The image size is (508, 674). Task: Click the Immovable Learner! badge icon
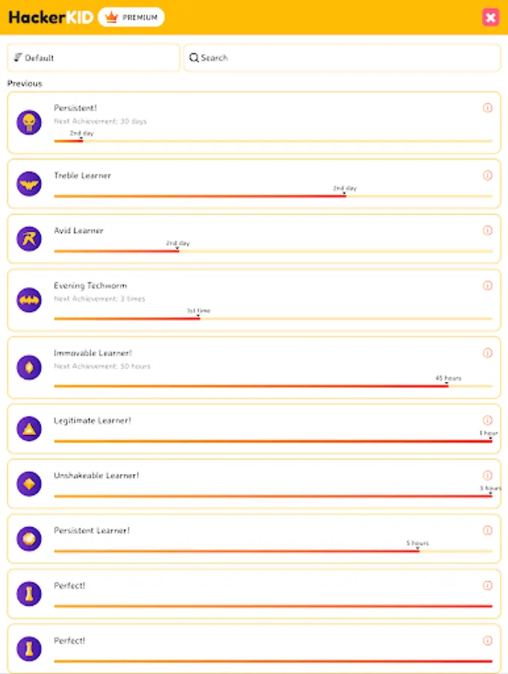29,367
